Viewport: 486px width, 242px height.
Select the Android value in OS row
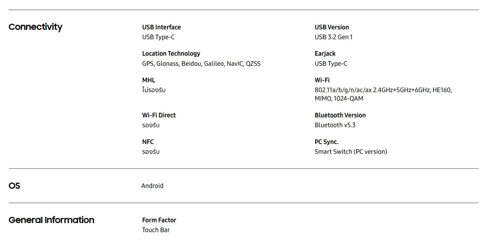(x=152, y=186)
